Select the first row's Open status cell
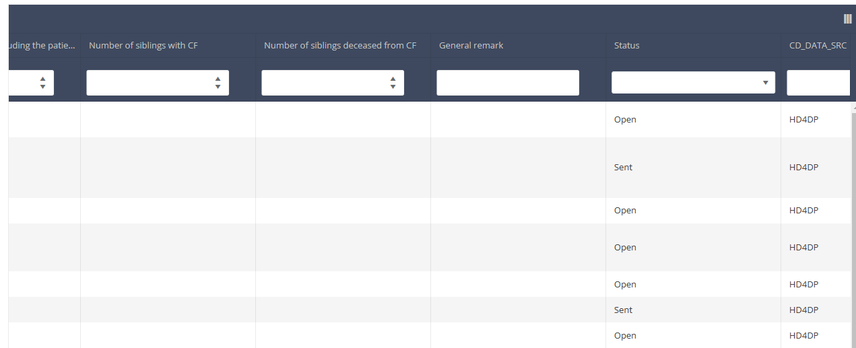This screenshot has width=856, height=348. (x=625, y=120)
